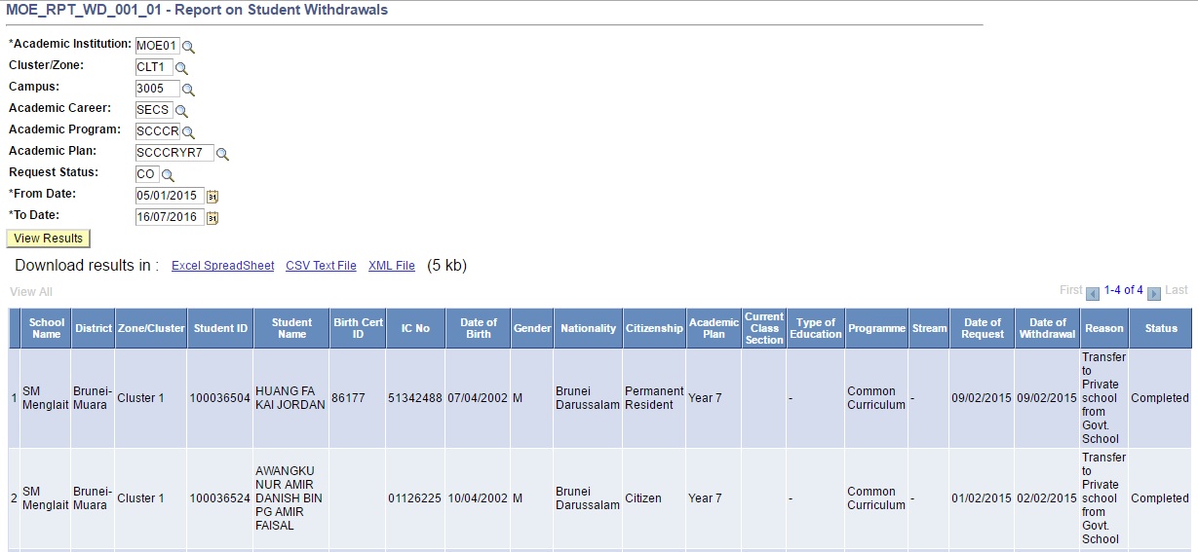The image size is (1198, 552).
Task: Select student ID 100036504 cell
Action: point(219,398)
